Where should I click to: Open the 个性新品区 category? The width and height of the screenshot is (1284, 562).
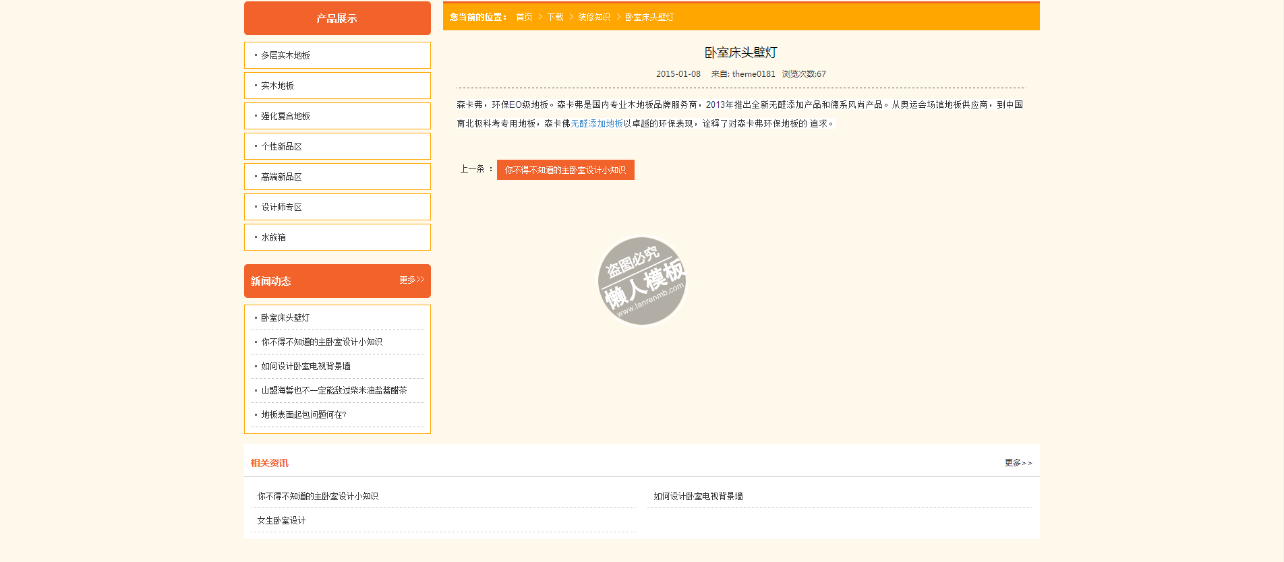[281, 146]
